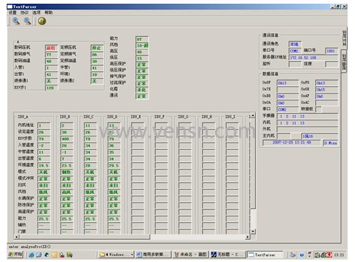Open the 协议 menu
Screen dimensions: 355x262
pyautogui.click(x=25, y=13)
